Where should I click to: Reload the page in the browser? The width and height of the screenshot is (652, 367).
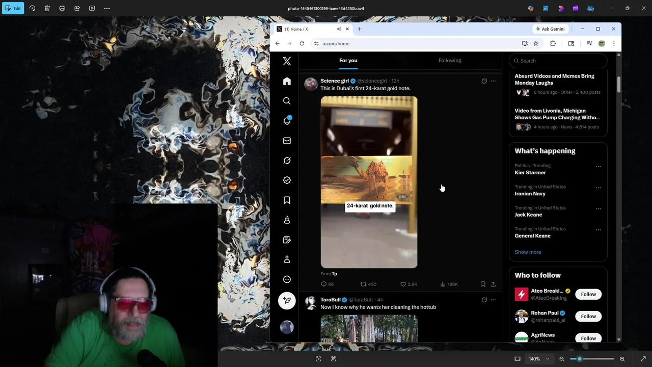tap(302, 43)
